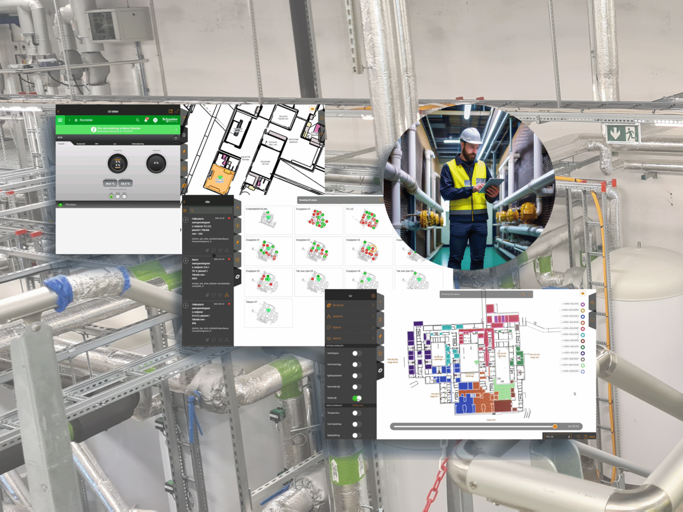Enable the Ventilasjon system overlay
This screenshot has height=512, width=683.
point(356,354)
